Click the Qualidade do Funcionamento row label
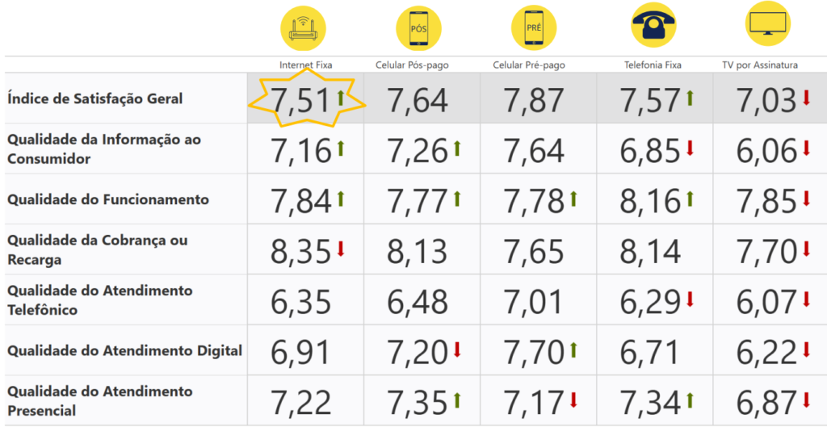Screen dimensions: 827x427 (x=108, y=199)
